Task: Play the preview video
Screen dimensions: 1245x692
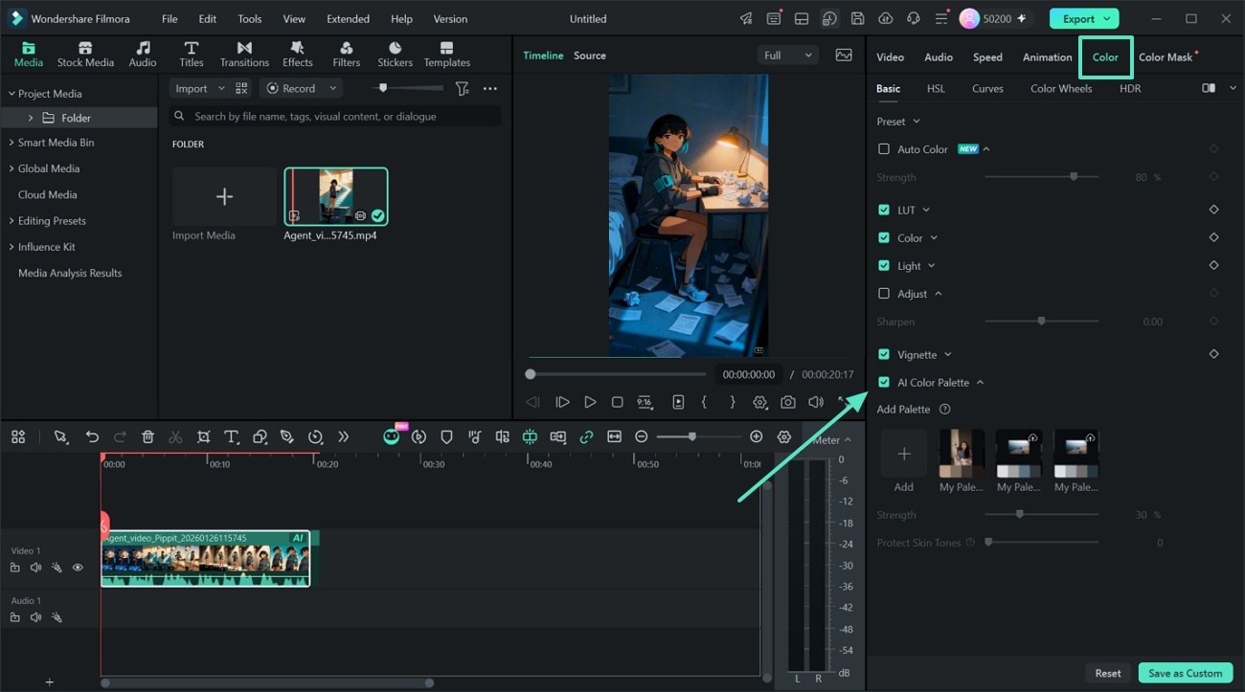Action: 590,402
